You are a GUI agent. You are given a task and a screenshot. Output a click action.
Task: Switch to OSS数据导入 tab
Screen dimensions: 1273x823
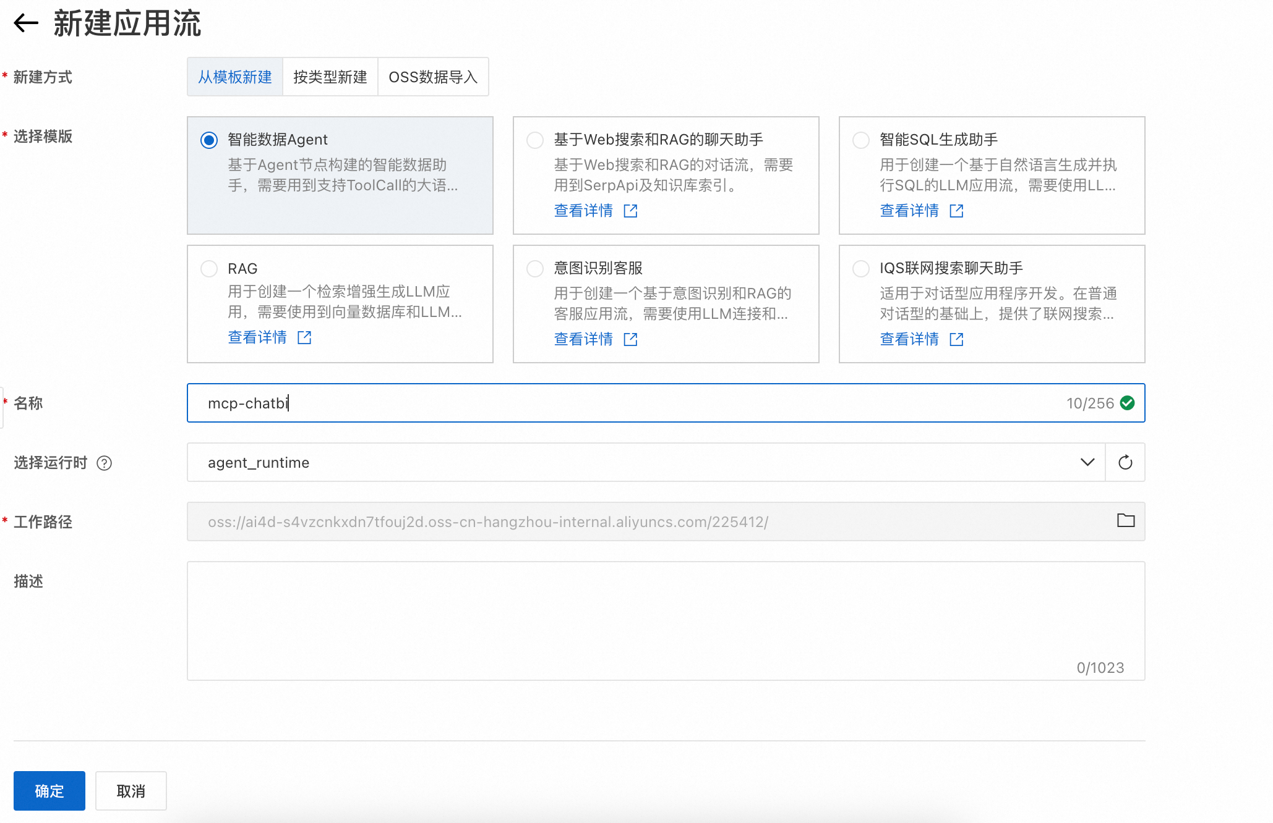click(x=432, y=77)
